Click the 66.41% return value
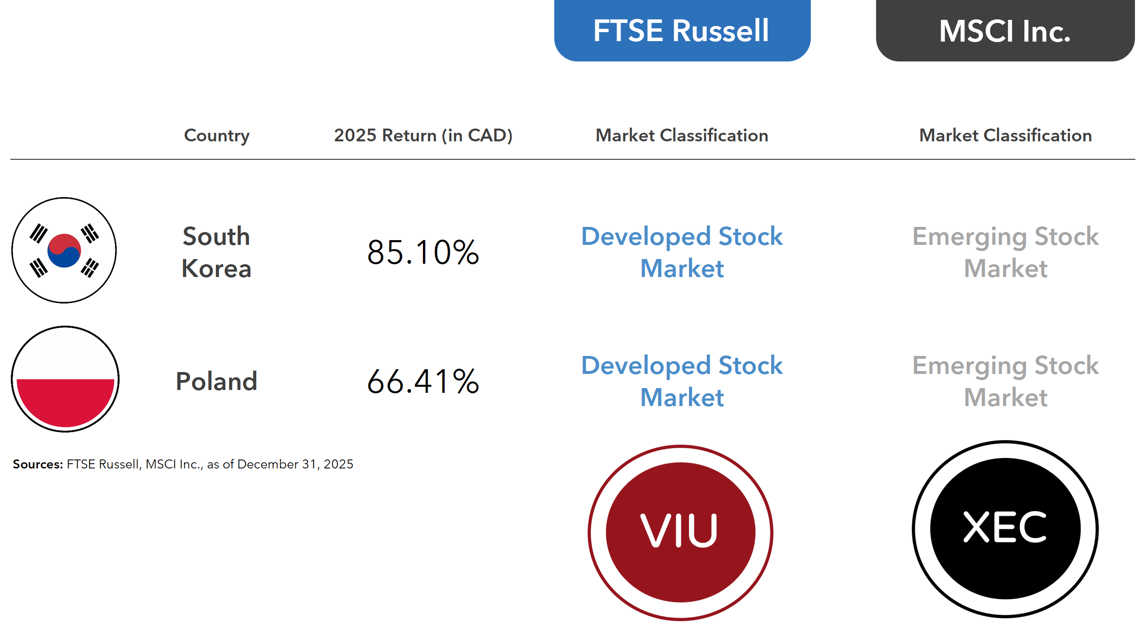Viewport: 1143px width, 632px height. pos(423,381)
